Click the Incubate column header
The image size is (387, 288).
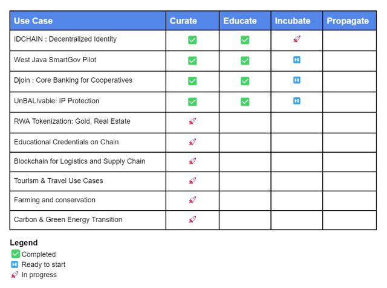(293, 21)
